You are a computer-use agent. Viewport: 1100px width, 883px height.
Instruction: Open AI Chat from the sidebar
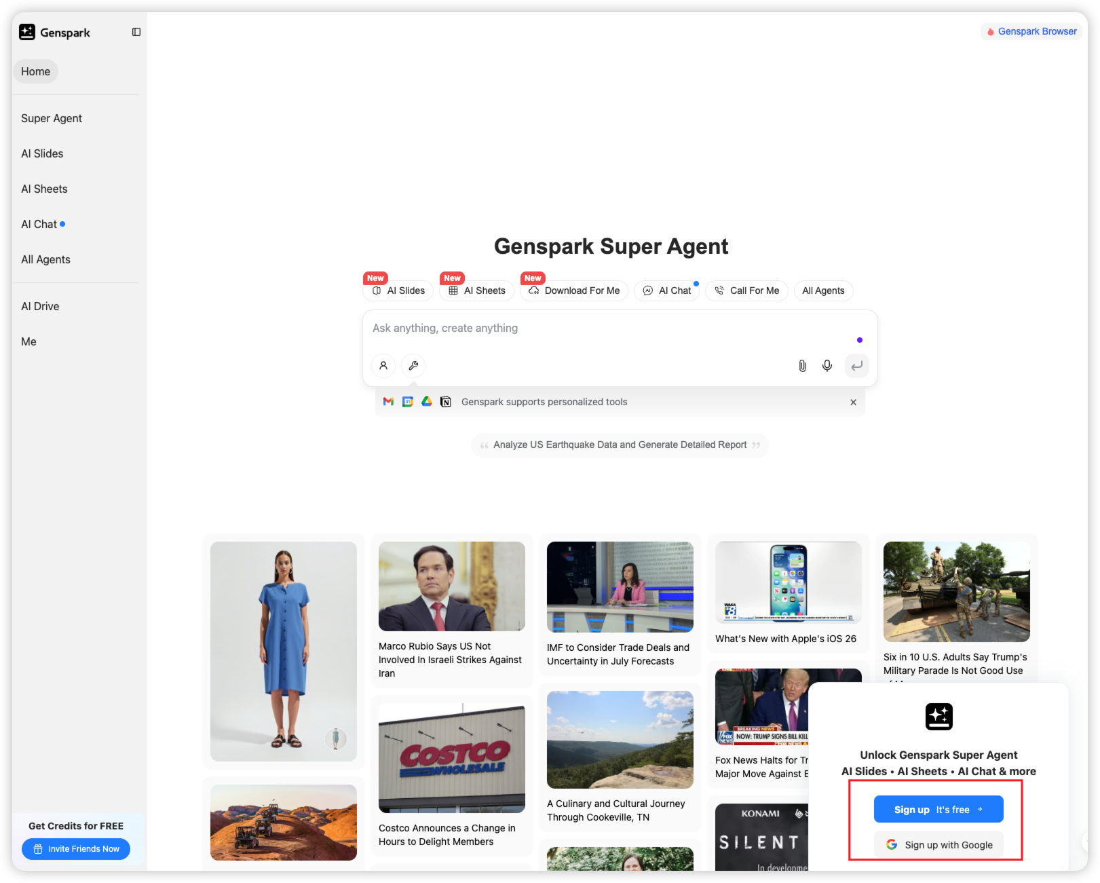click(x=39, y=224)
